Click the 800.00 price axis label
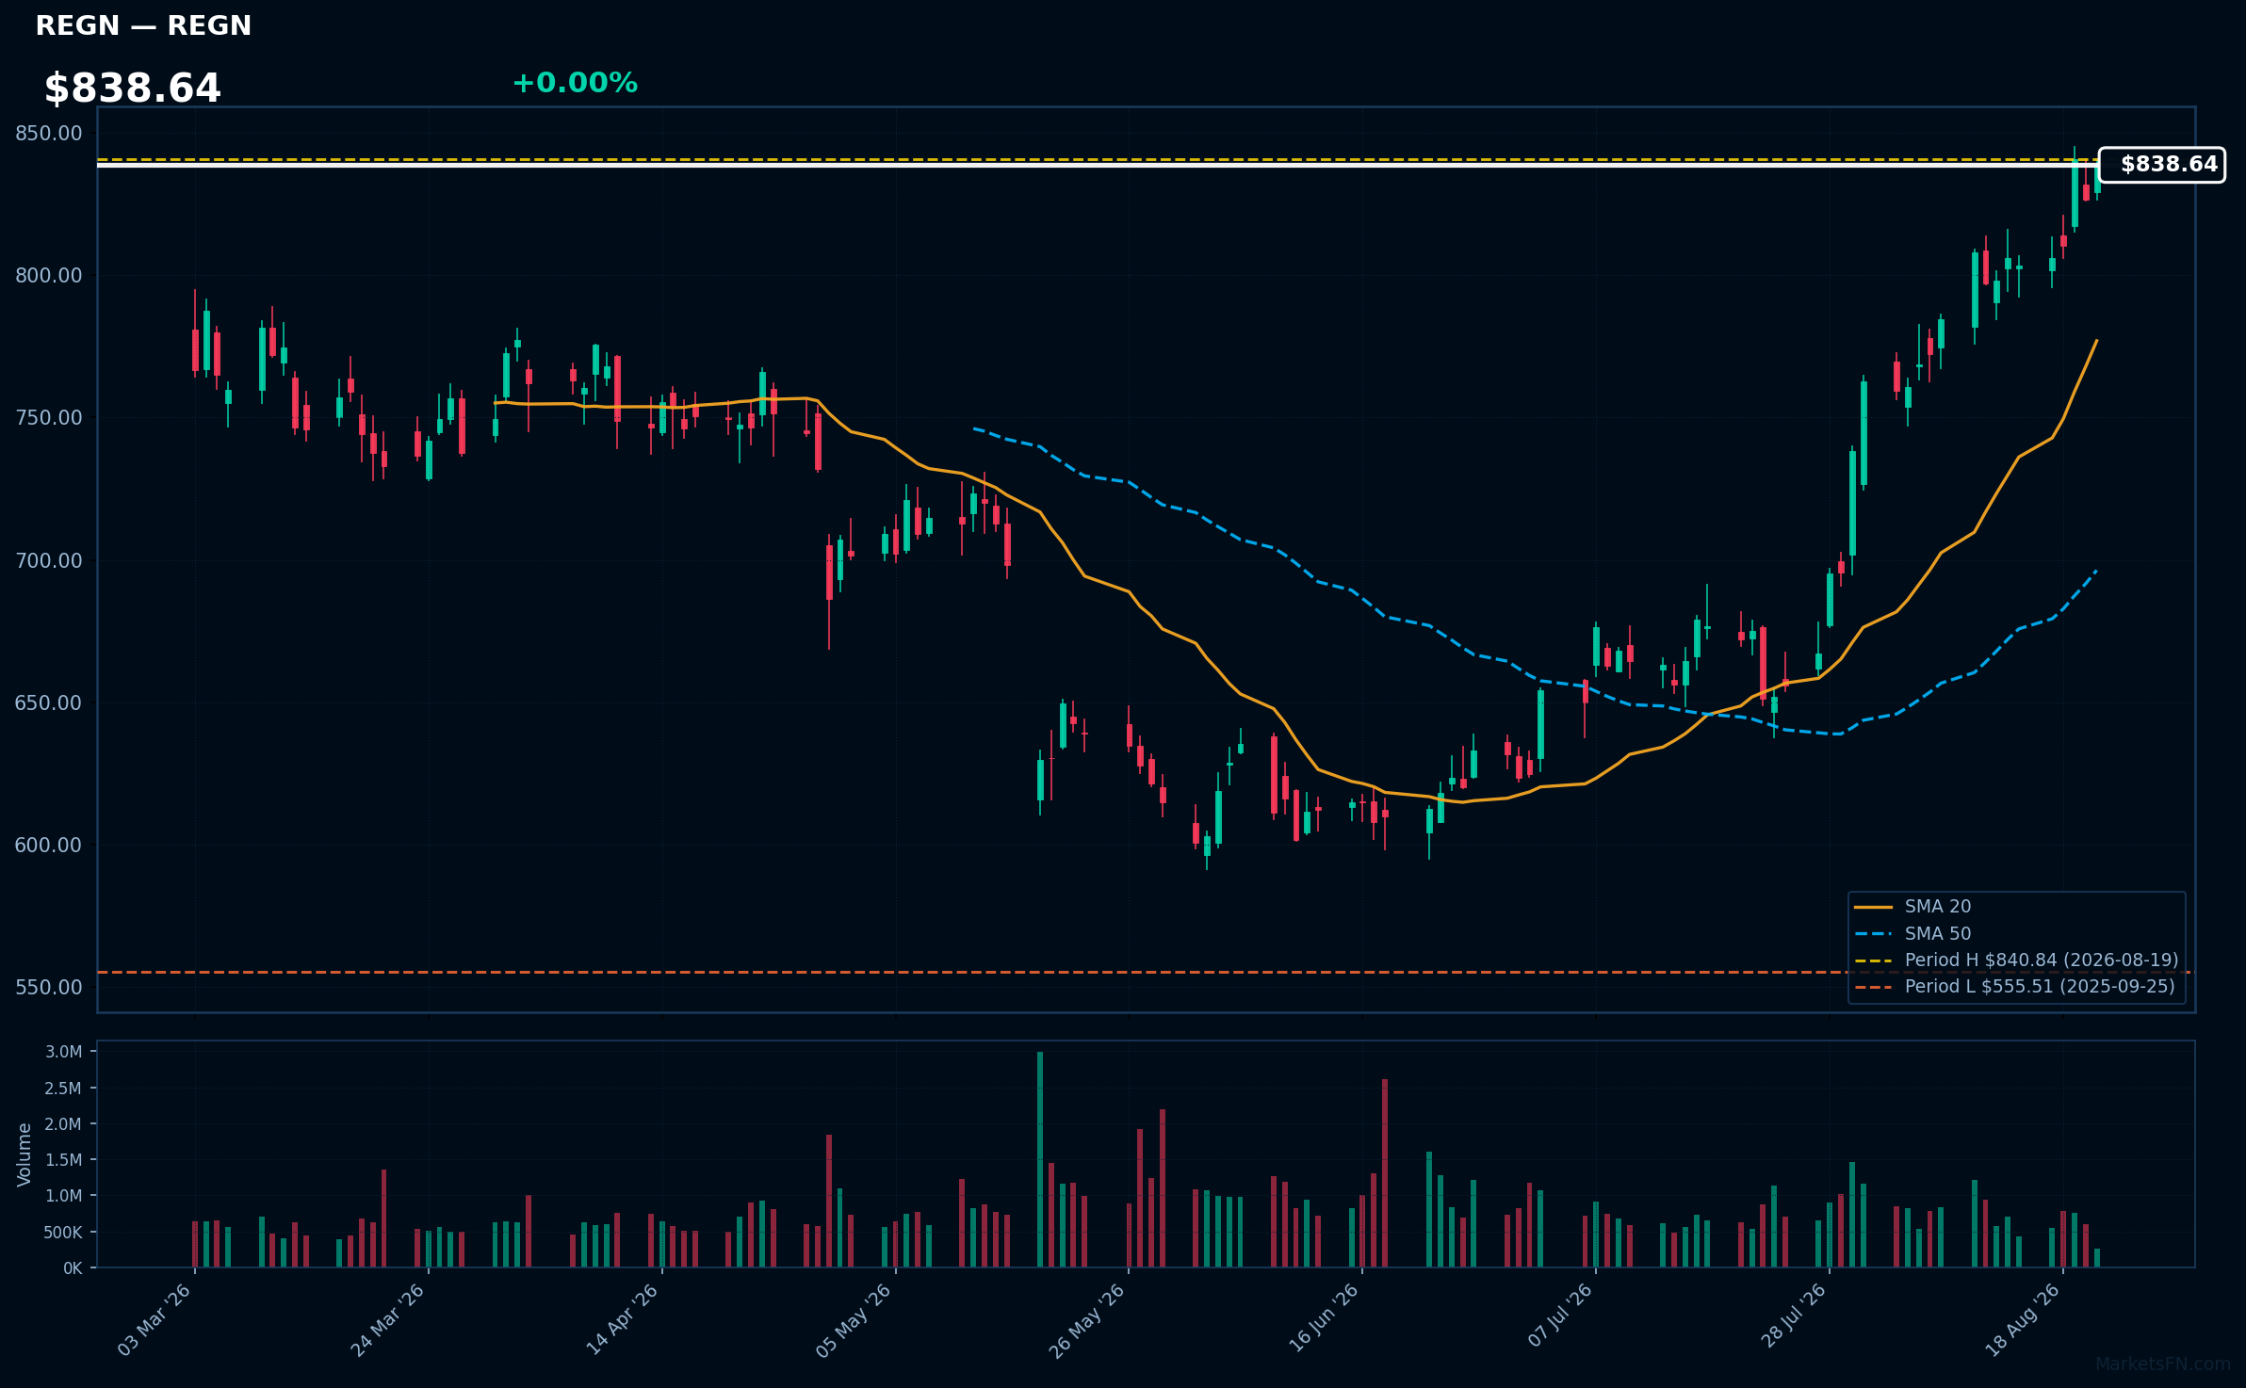The height and width of the screenshot is (1388, 2246). coord(49,276)
